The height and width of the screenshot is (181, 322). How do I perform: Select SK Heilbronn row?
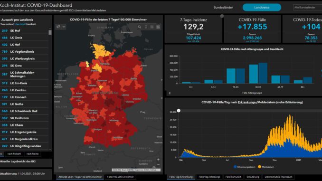[24, 118]
